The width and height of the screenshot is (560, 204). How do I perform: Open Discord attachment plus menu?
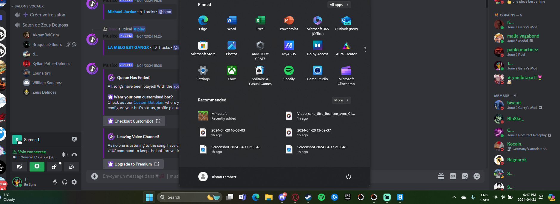click(95, 176)
